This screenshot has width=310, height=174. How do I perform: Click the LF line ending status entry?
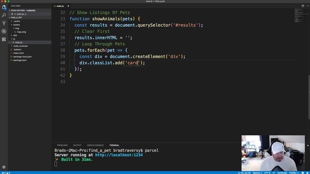click(x=274, y=173)
